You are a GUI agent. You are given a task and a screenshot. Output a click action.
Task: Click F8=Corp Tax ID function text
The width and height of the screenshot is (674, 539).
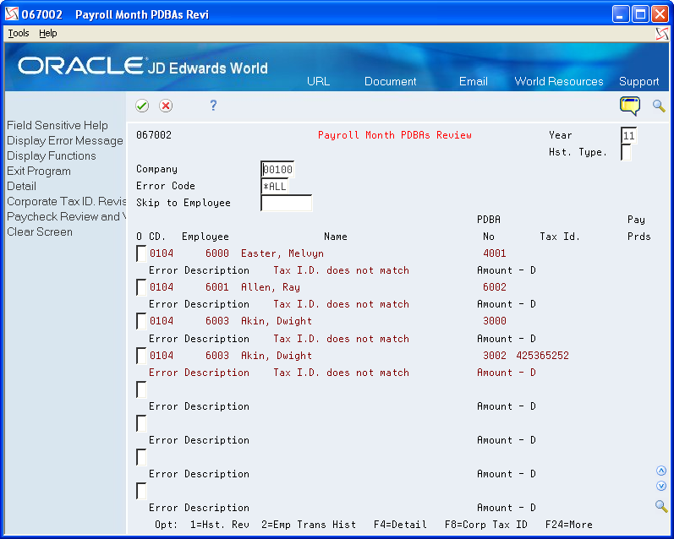point(485,525)
